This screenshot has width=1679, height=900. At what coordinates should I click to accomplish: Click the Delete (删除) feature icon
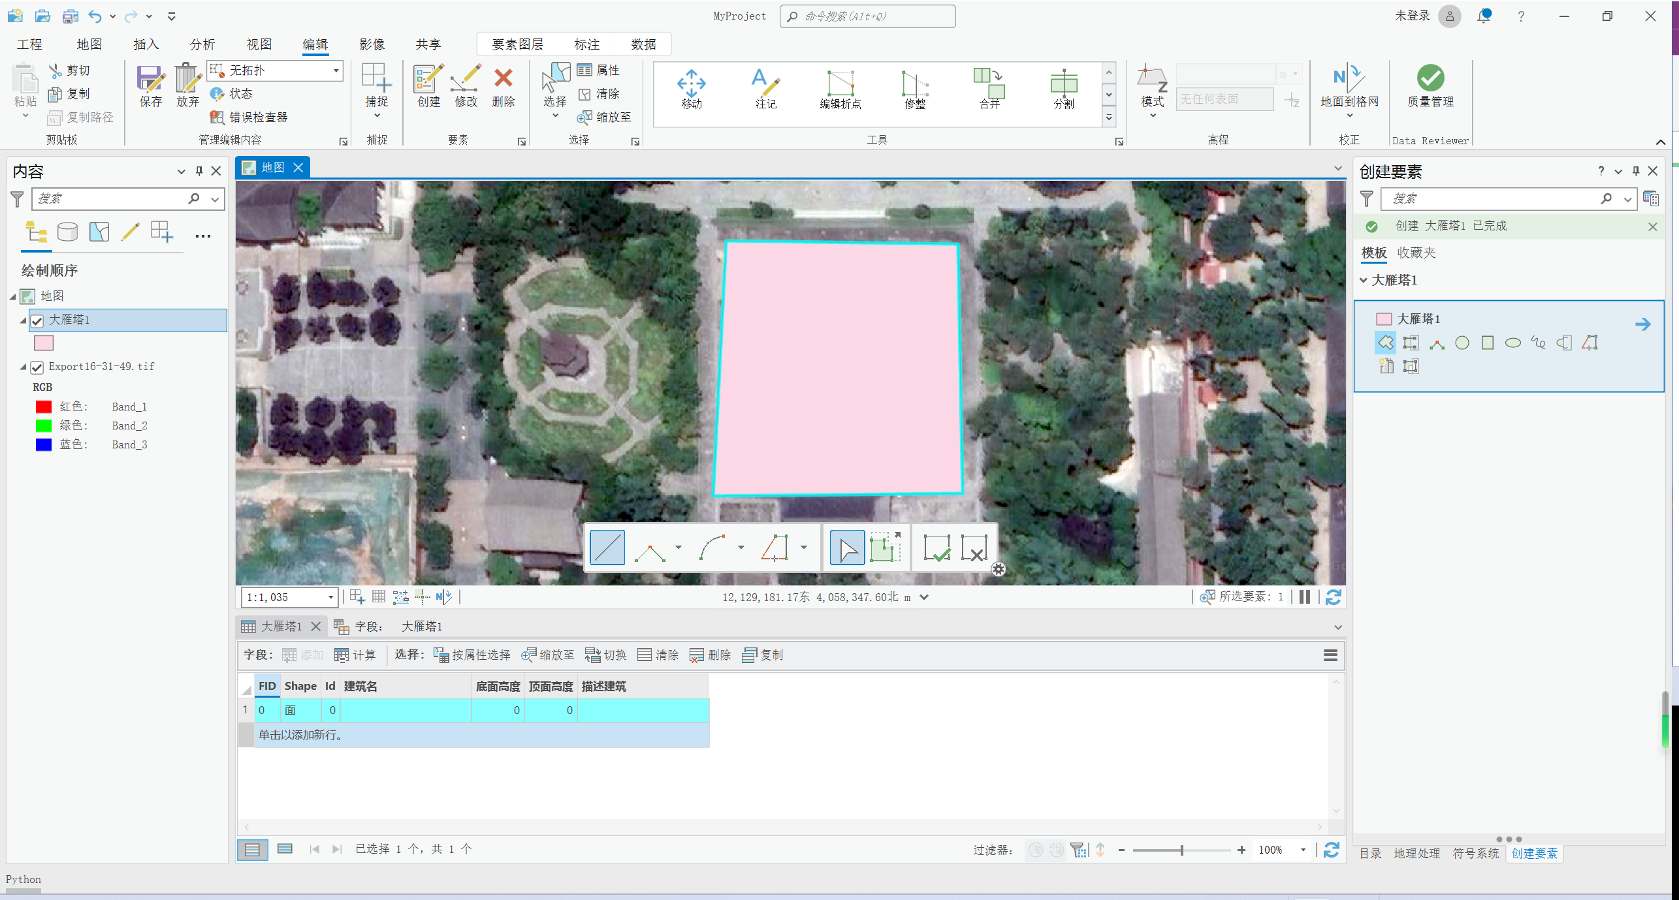pos(504,85)
